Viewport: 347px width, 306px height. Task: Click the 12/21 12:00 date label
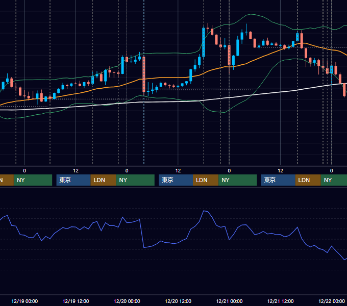pyautogui.click(x=280, y=301)
